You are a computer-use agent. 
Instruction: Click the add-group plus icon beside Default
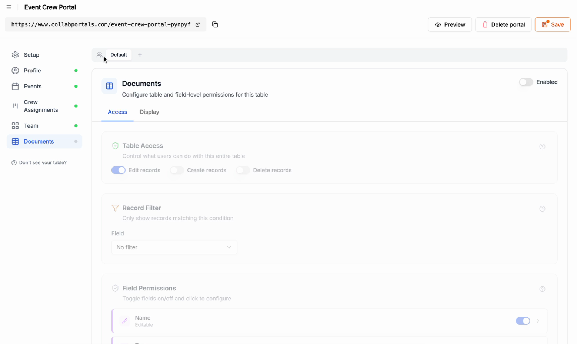pyautogui.click(x=140, y=55)
